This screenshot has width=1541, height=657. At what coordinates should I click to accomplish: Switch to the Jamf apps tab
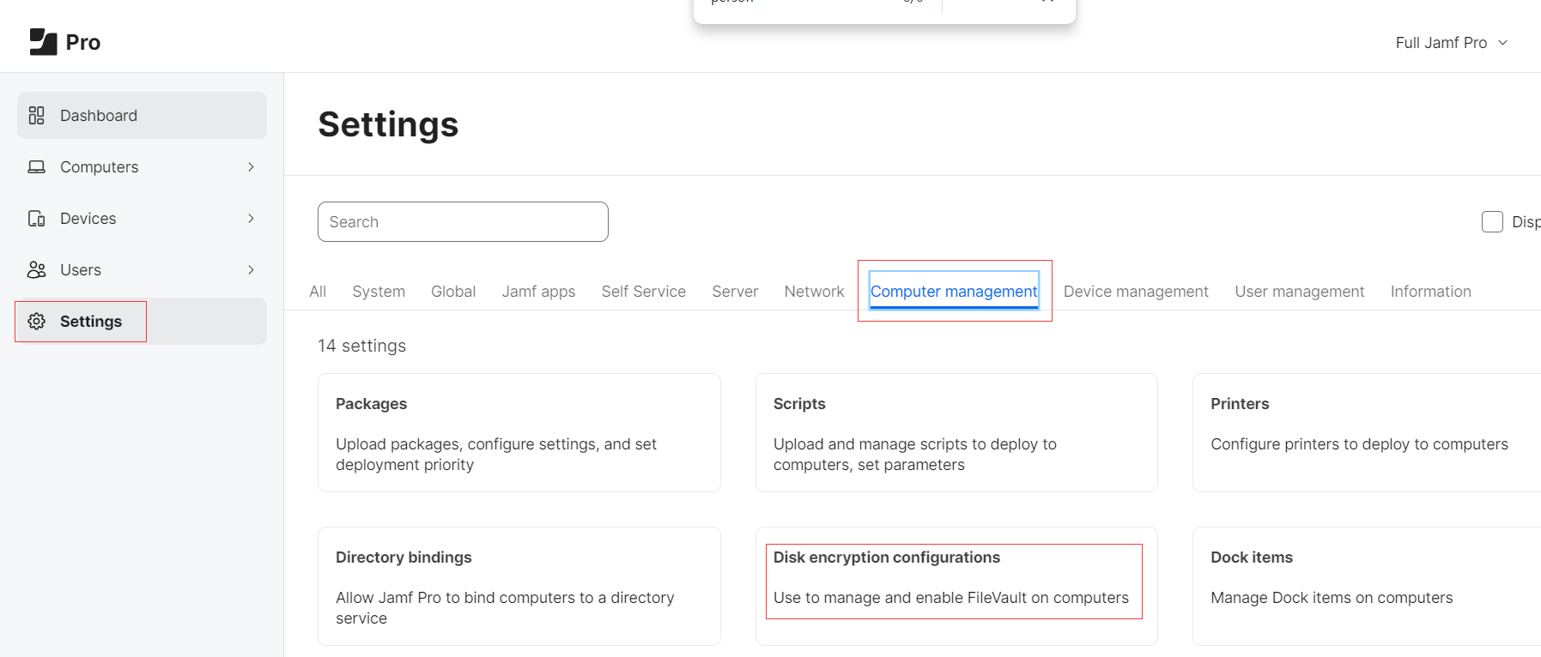coord(538,291)
